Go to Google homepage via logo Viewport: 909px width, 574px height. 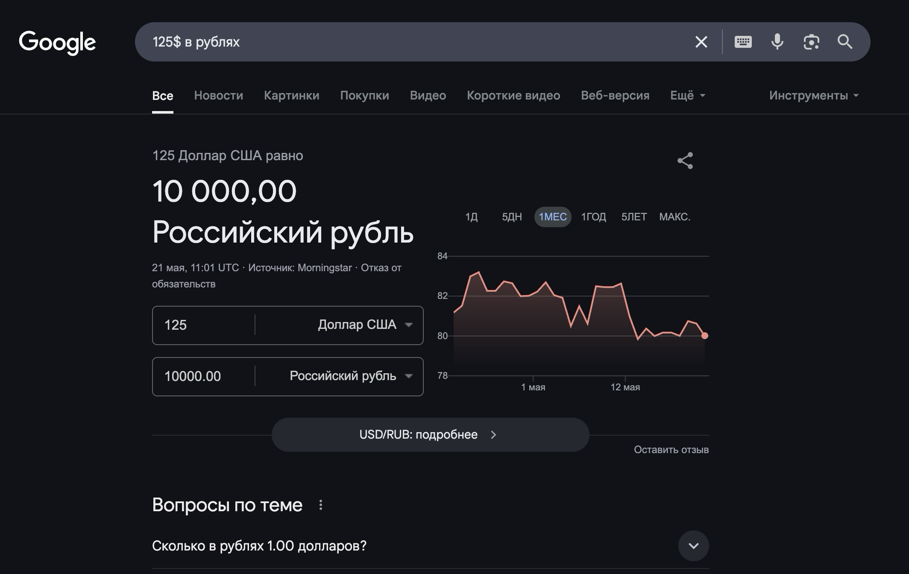pyautogui.click(x=57, y=42)
